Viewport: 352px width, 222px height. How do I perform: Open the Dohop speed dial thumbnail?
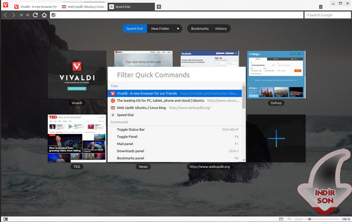tap(276, 74)
